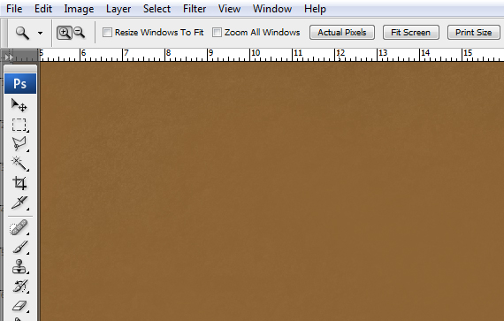Screen dimensions: 504x321
Task: Select the Eraser tool
Action: 19,306
